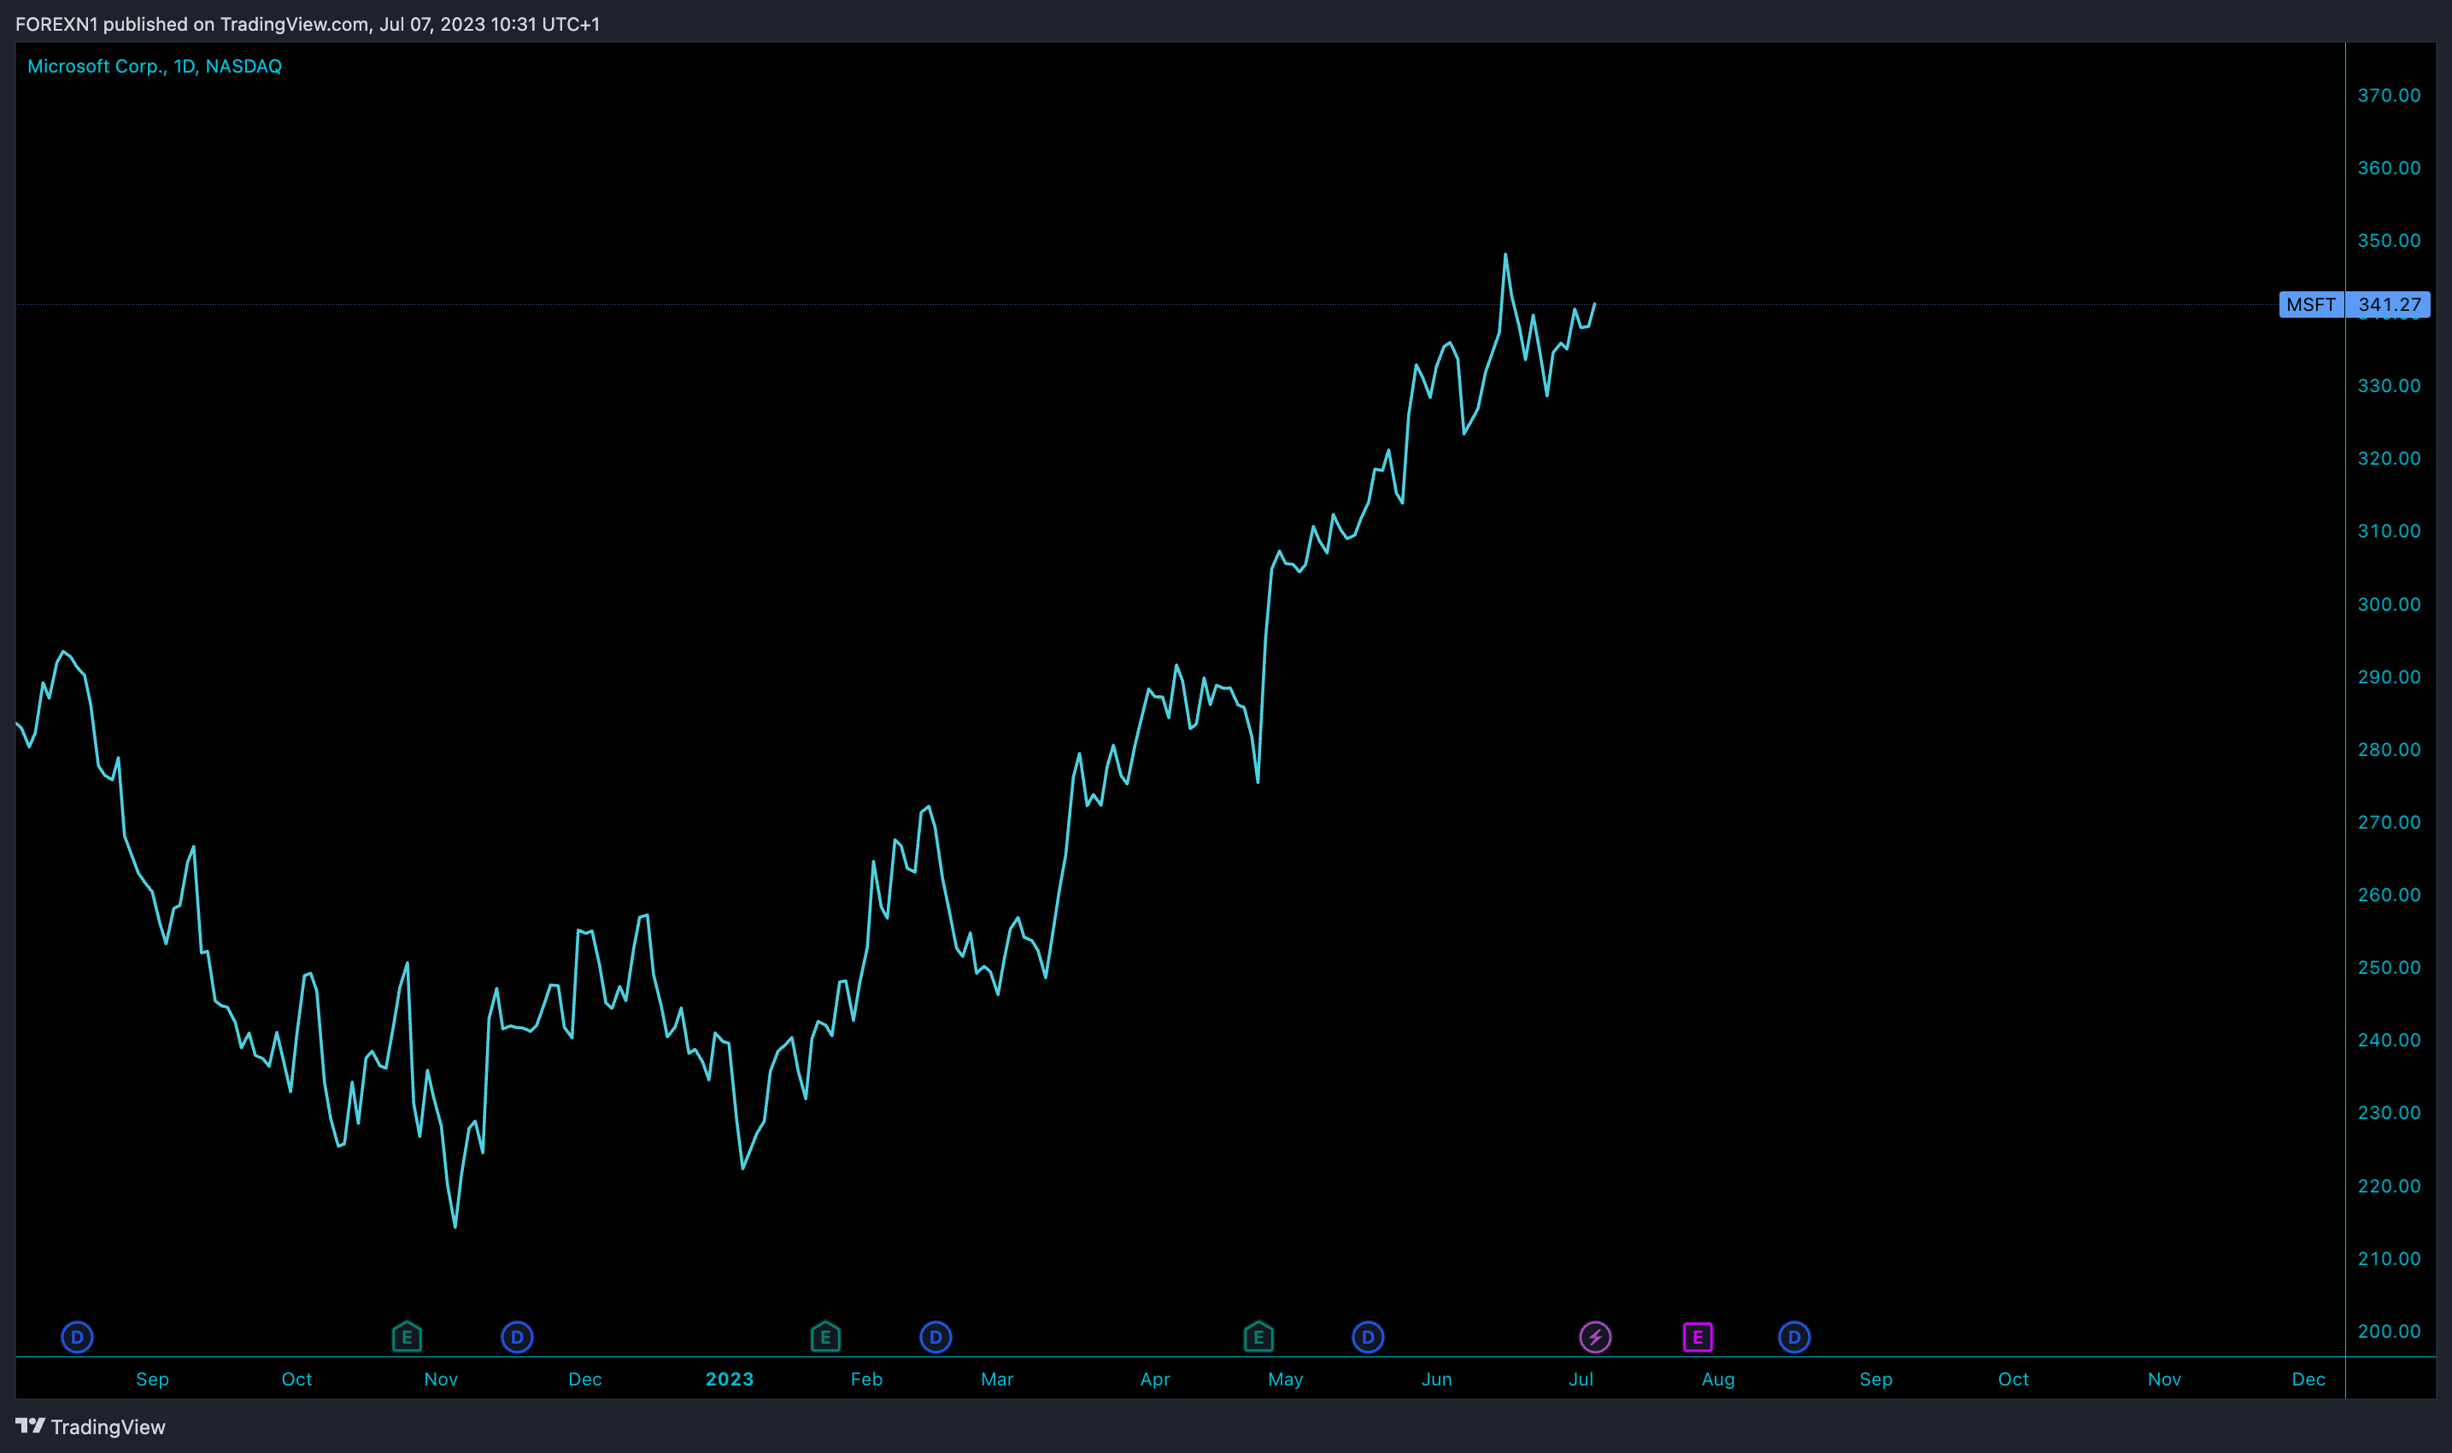The width and height of the screenshot is (2452, 1453).
Task: Click the green earnings marker before Feb
Action: coord(825,1337)
